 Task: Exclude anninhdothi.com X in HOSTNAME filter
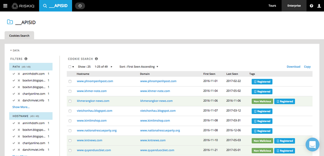coord(19,123)
